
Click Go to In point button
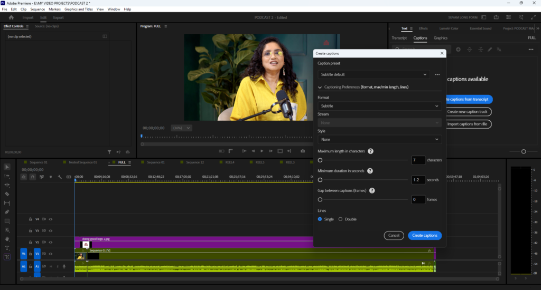(x=244, y=151)
